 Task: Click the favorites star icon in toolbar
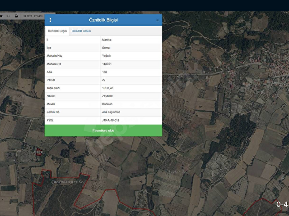tap(1, 16)
